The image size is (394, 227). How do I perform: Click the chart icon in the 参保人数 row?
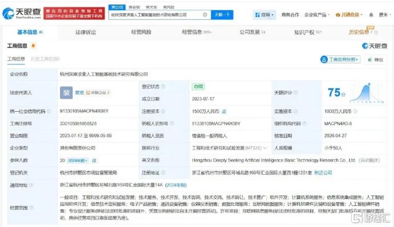[x=94, y=160]
